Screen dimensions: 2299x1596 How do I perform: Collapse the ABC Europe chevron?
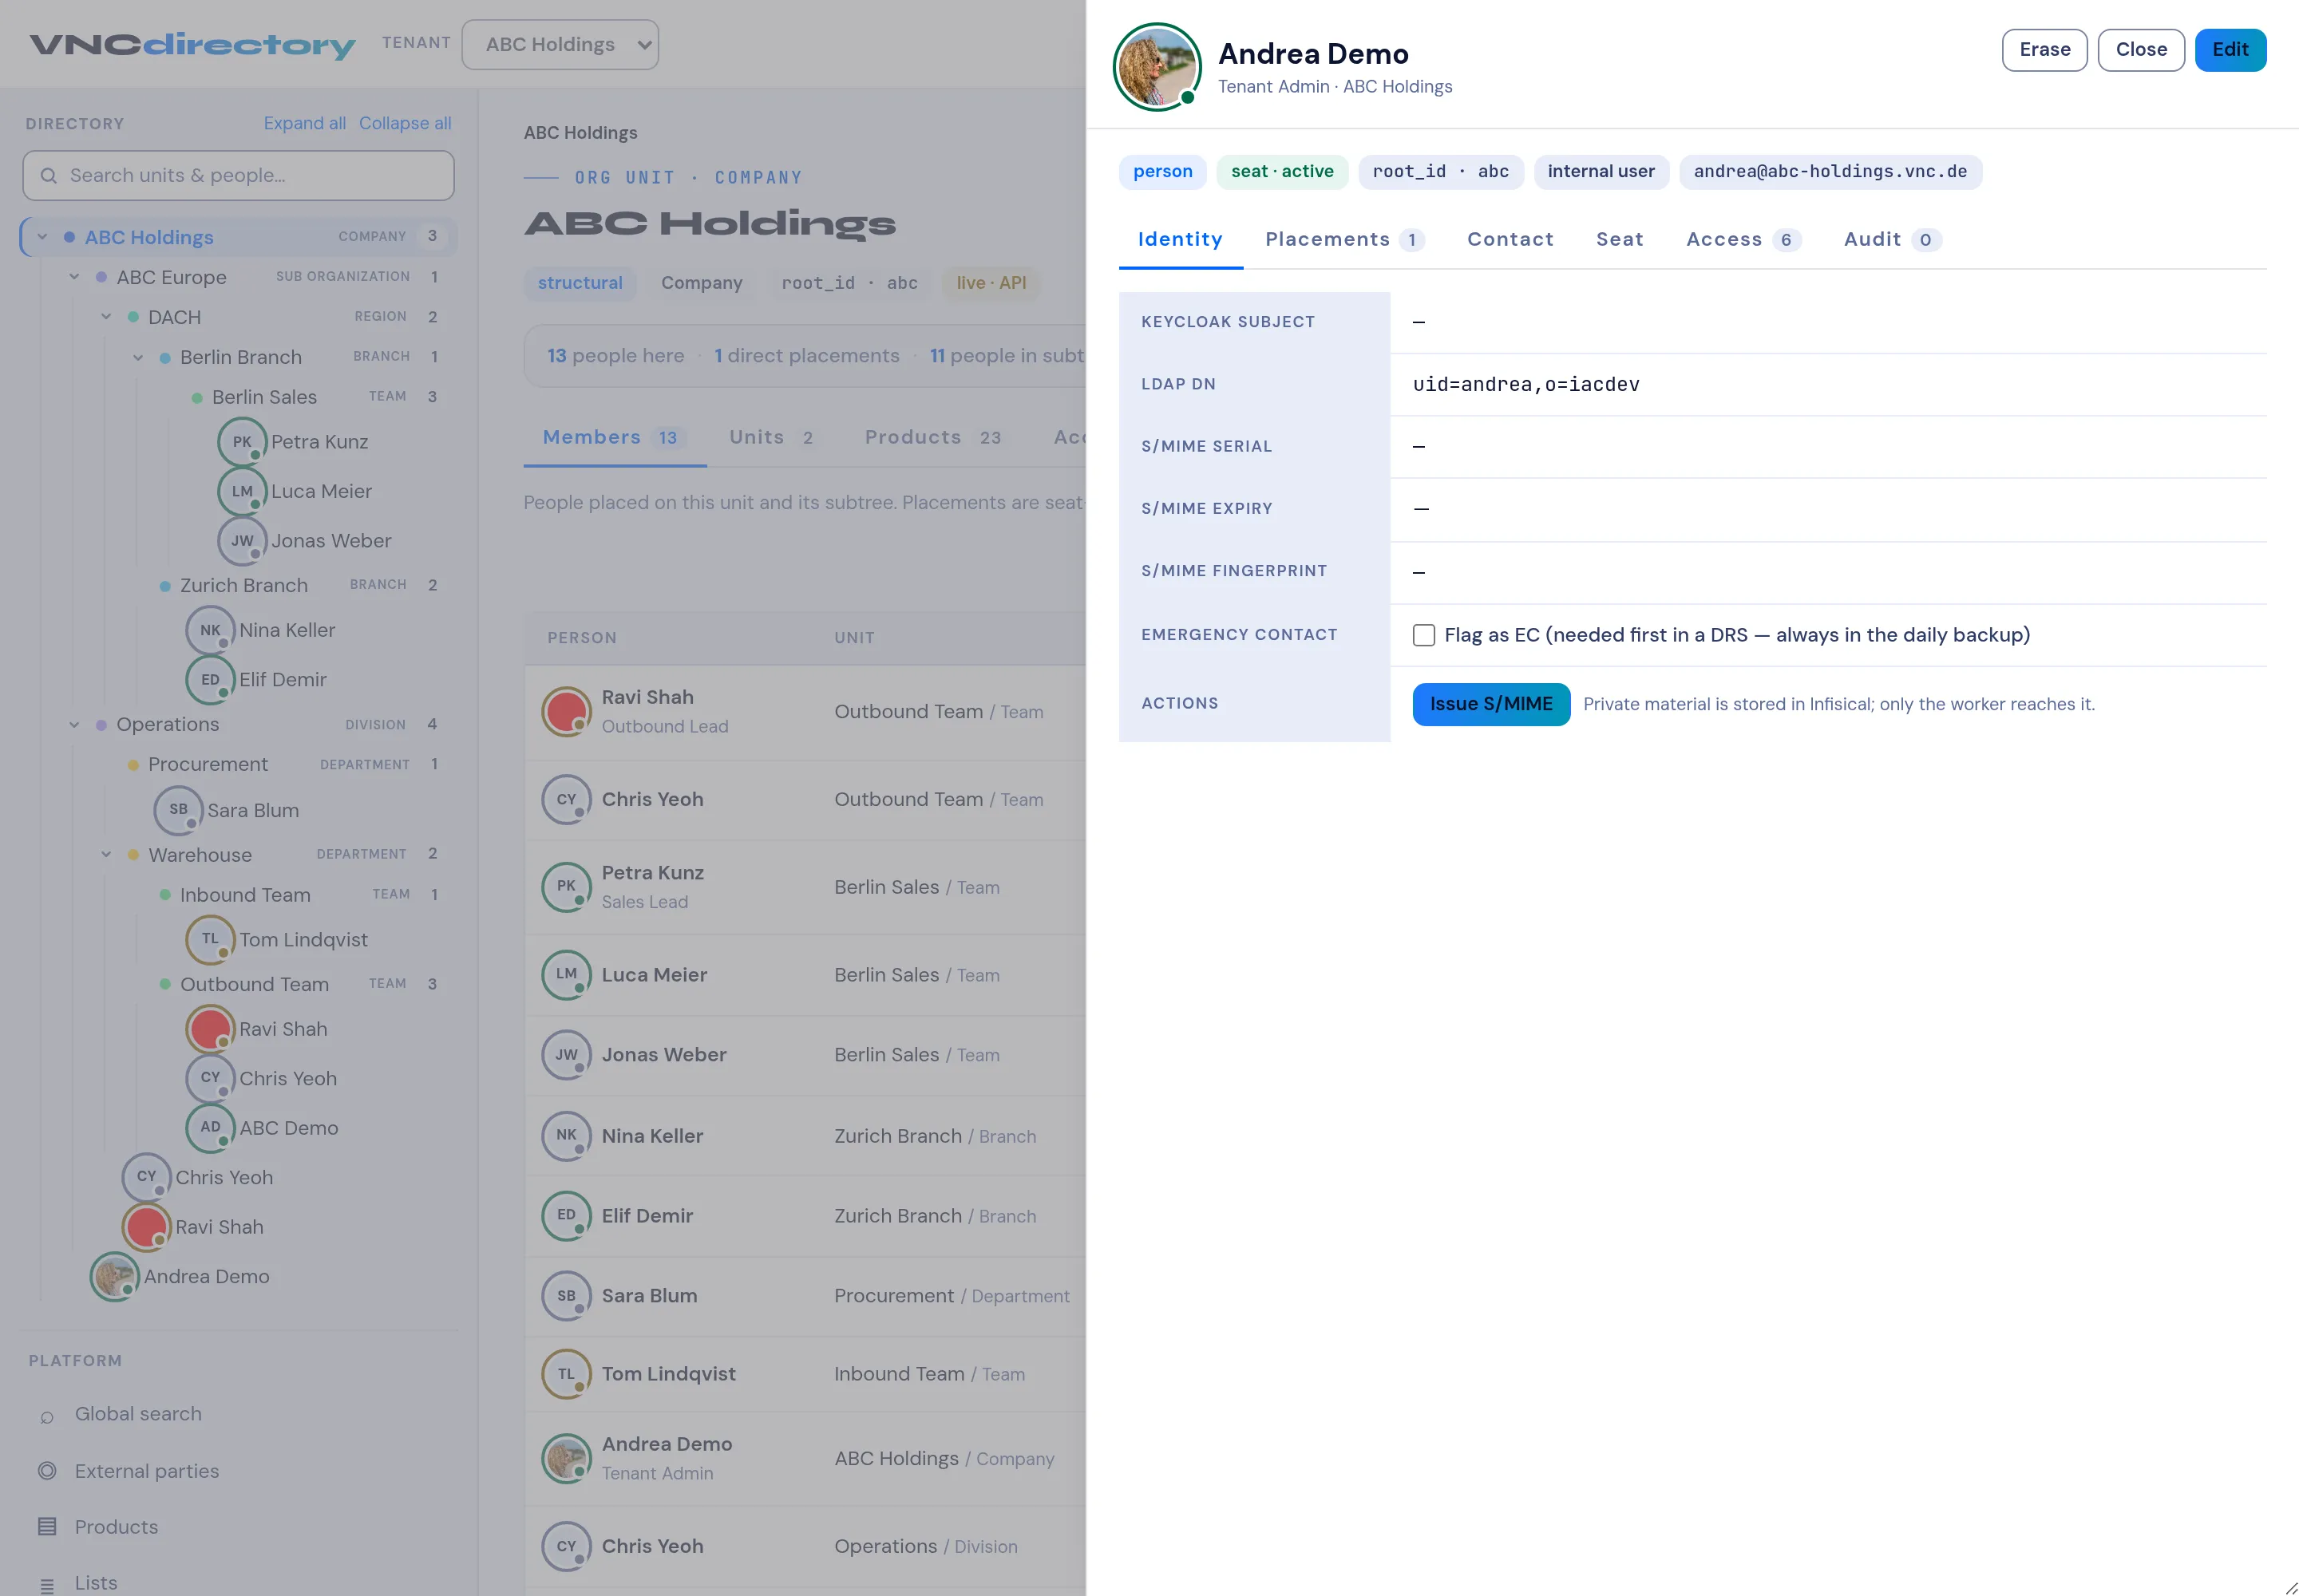click(x=74, y=277)
